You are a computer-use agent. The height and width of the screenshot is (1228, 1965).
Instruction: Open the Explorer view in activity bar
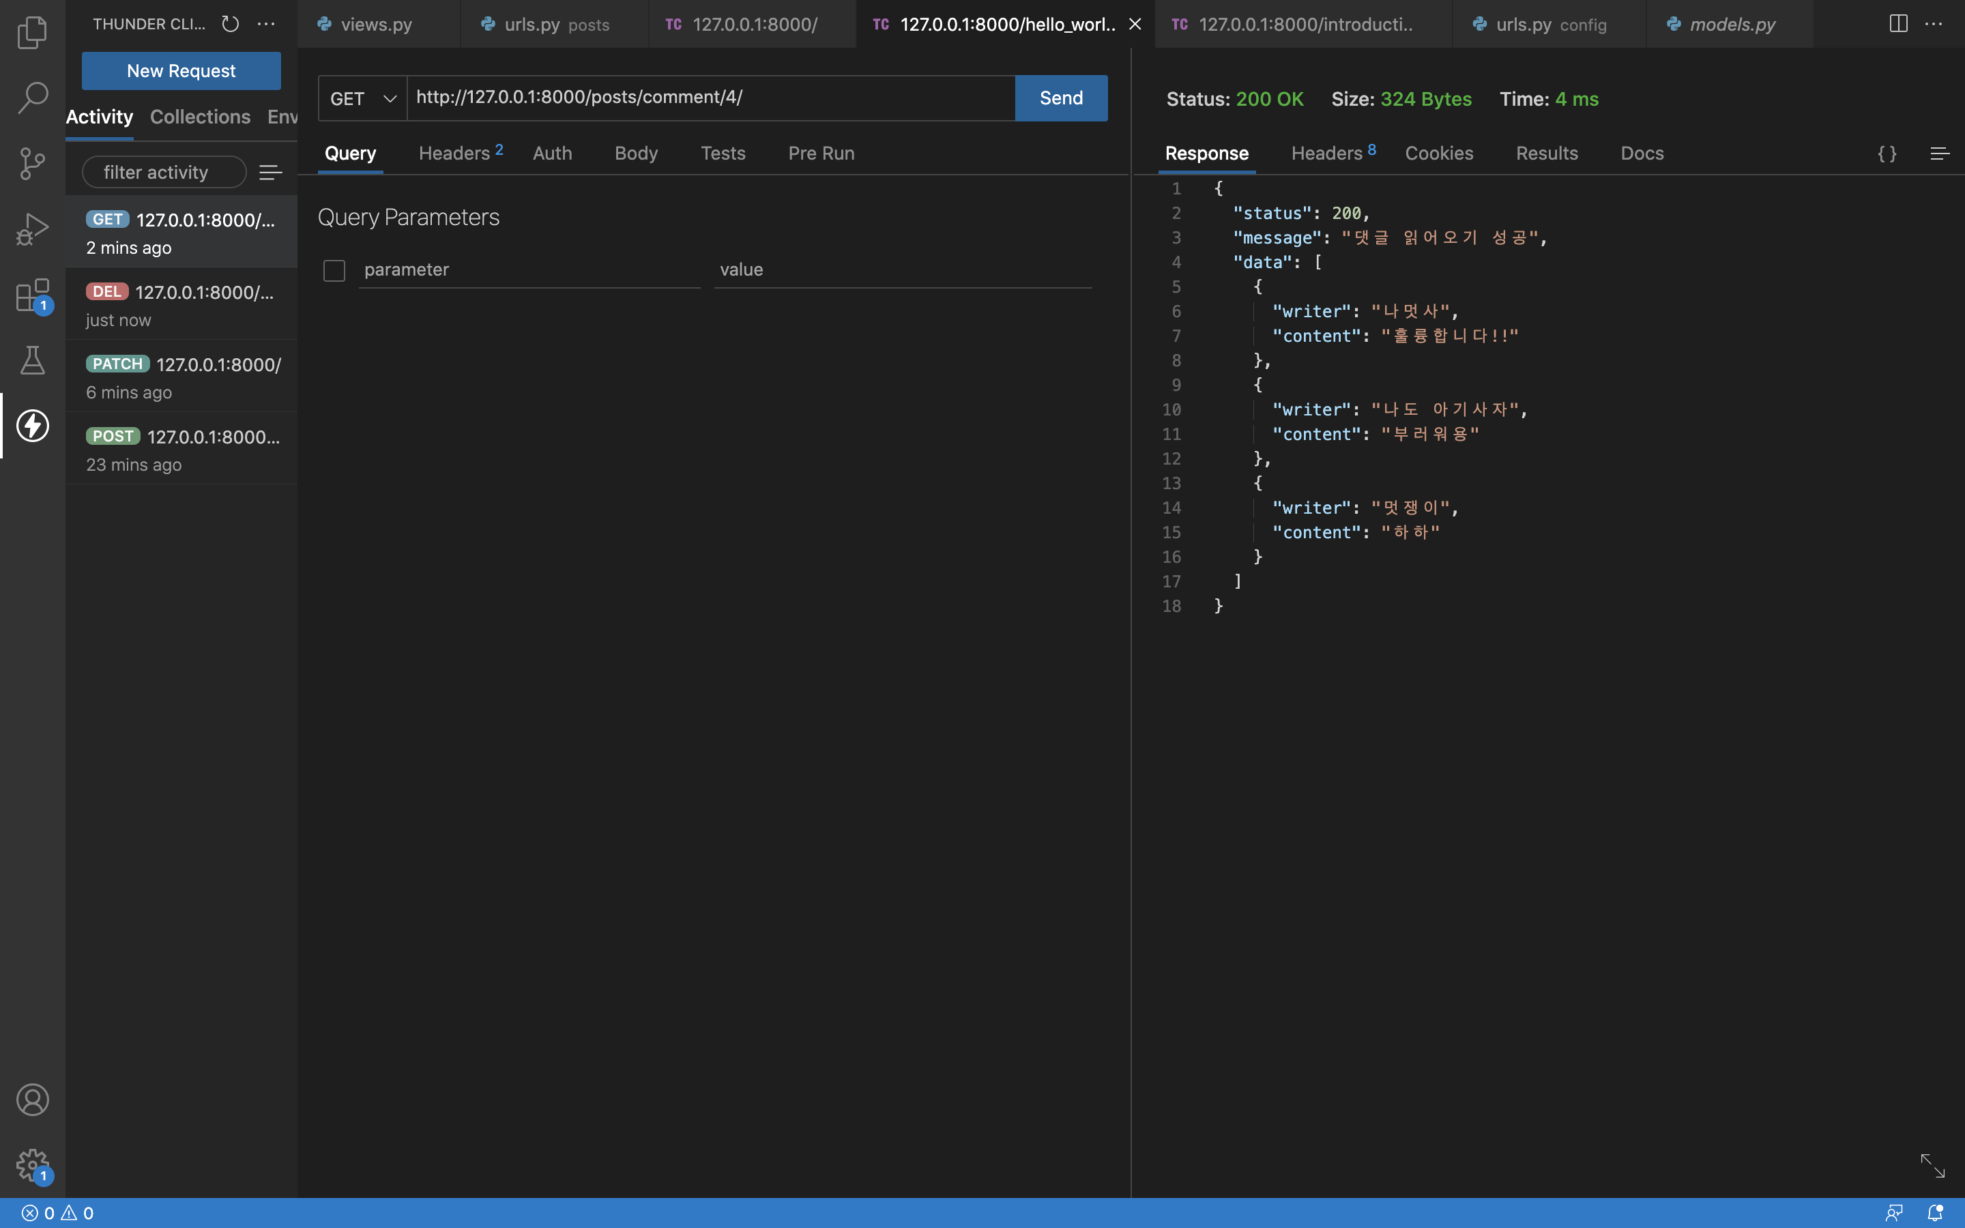(33, 33)
